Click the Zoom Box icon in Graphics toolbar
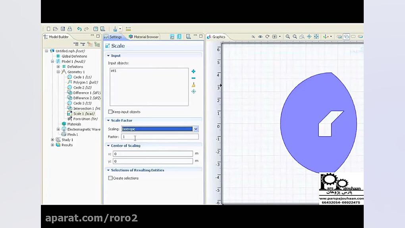 click(302, 37)
